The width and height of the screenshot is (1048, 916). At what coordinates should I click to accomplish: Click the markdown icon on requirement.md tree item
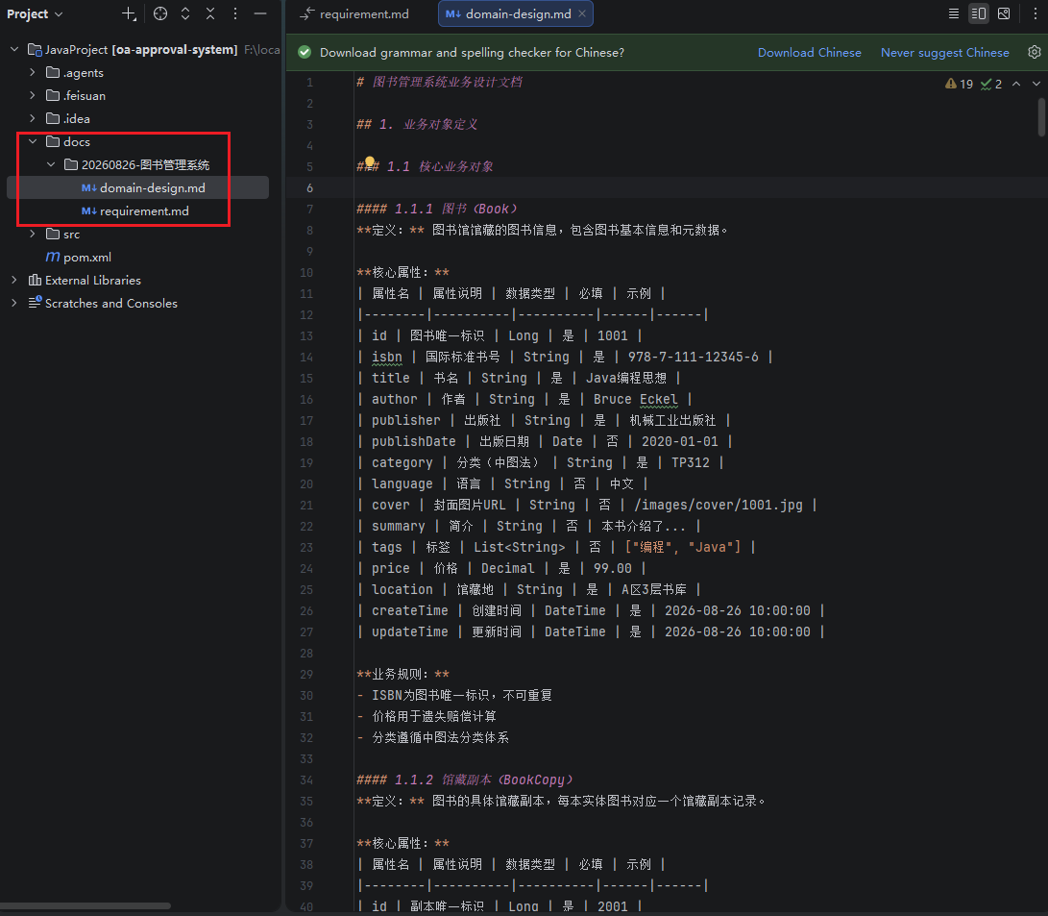pos(89,211)
